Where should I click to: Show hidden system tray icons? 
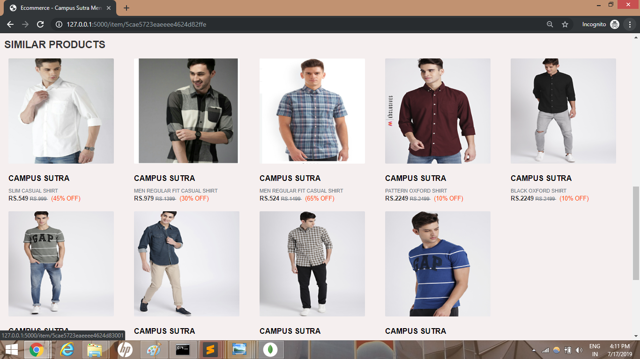click(x=534, y=350)
